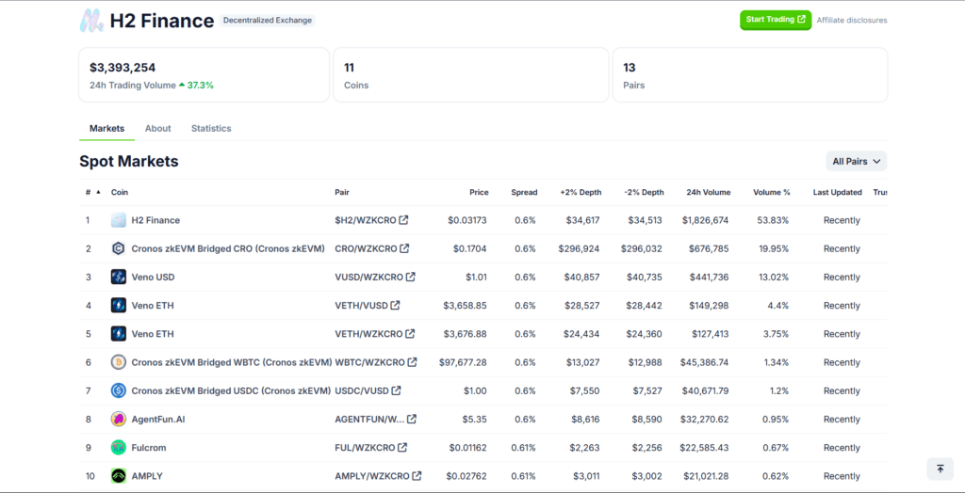Open external link icon for FUL/WZKCRO pair
The width and height of the screenshot is (965, 493).
401,448
